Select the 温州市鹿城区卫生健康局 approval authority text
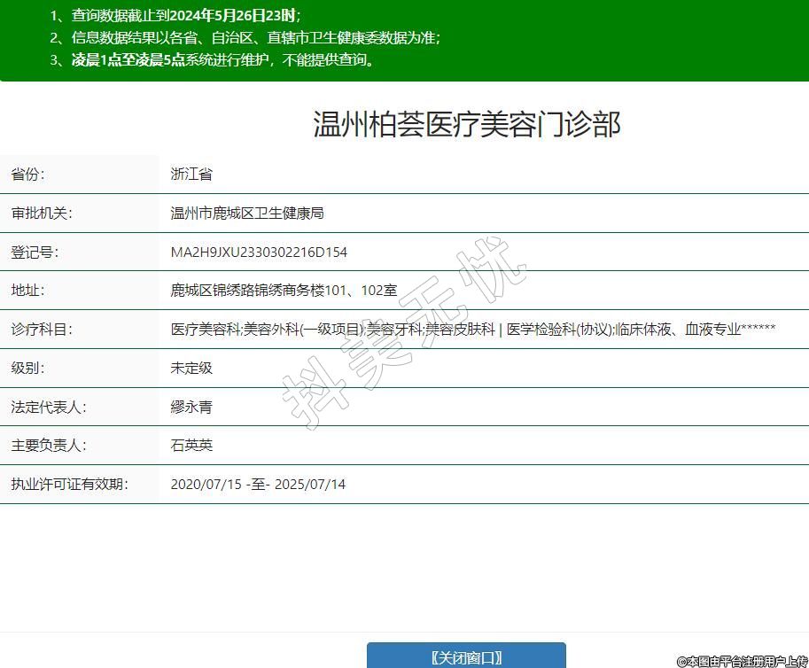 click(x=247, y=214)
